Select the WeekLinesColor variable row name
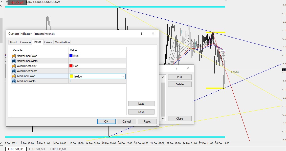286x151 pixels. coord(27,66)
